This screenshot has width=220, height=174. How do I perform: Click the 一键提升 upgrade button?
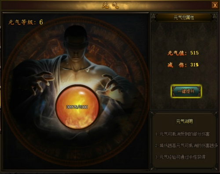186,91
